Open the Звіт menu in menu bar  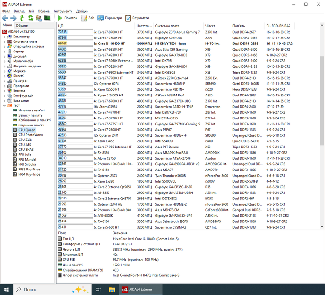coord(31,11)
